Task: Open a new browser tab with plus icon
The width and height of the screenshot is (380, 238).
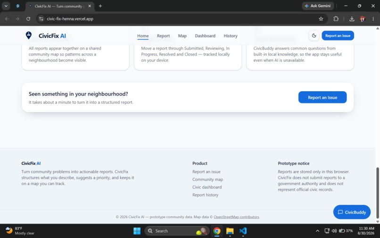Action: pyautogui.click(x=100, y=6)
